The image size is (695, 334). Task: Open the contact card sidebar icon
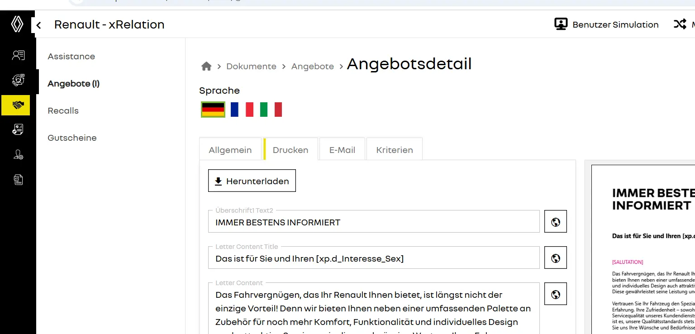coord(18,56)
